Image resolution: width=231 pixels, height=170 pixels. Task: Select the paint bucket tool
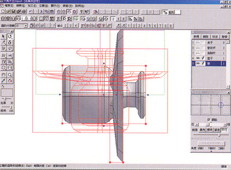click(x=10, y=81)
